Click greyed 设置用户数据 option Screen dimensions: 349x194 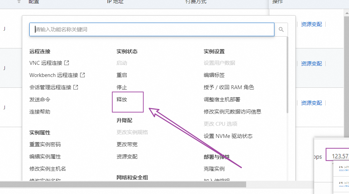[x=219, y=63]
